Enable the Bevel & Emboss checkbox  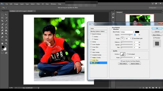(91, 34)
